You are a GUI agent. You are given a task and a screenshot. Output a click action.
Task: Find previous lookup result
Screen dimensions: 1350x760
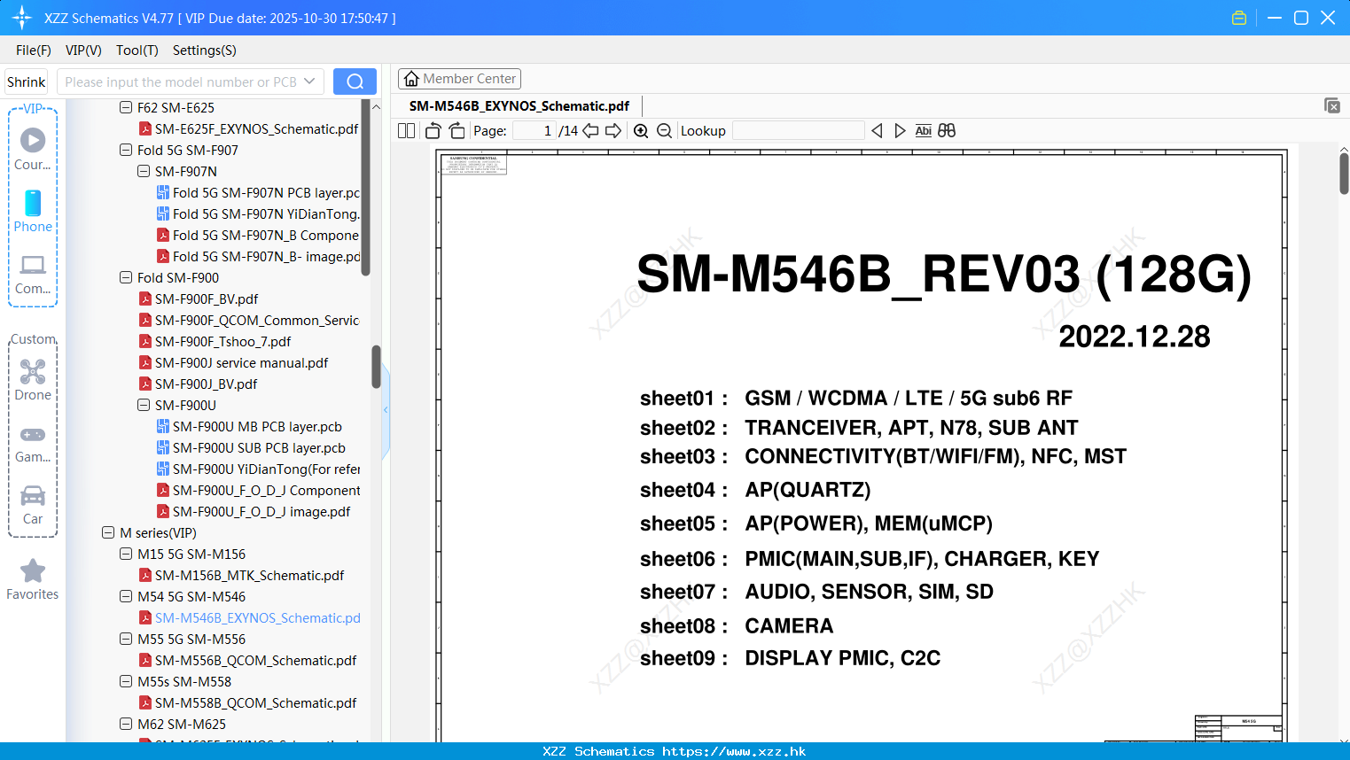click(877, 131)
